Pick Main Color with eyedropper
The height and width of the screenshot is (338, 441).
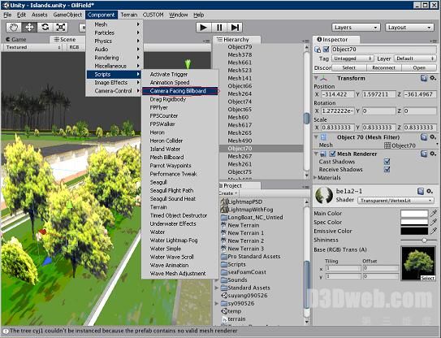[x=434, y=214]
